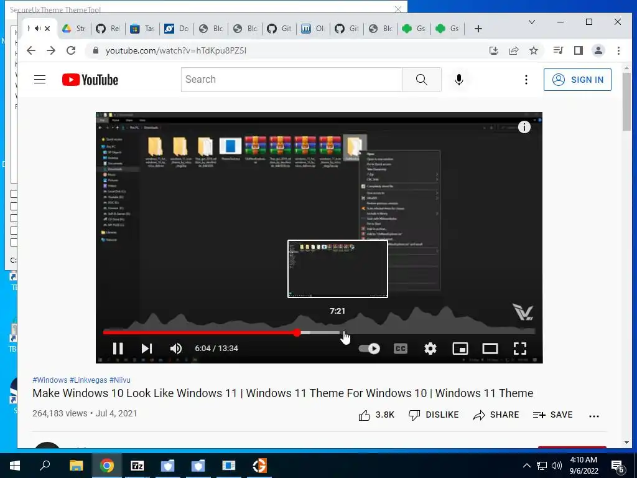Switch to the GitHub 'Rel' tab
The width and height of the screenshot is (637, 478).
(x=108, y=29)
